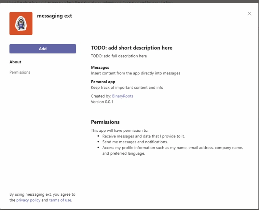Switch to the Permissions tab
The image size is (259, 210).
pos(20,72)
